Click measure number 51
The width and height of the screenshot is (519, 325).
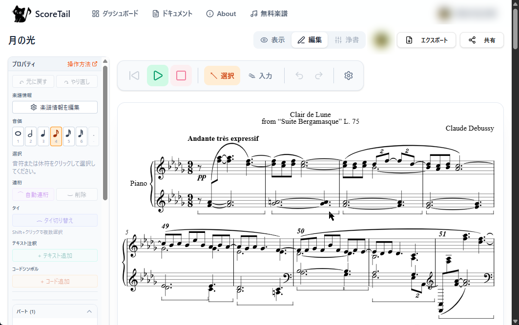(x=442, y=234)
